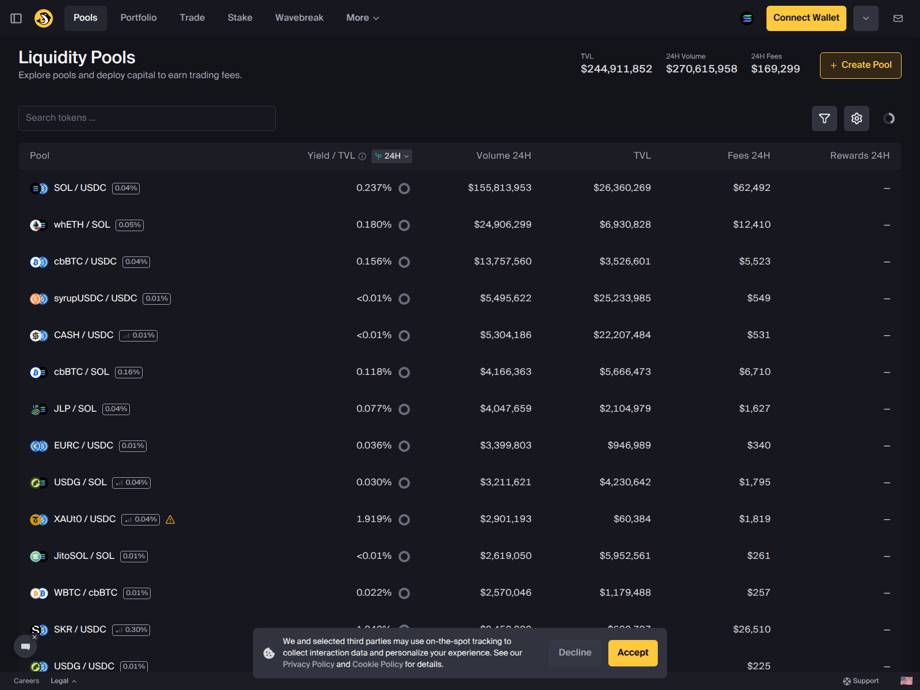Click the EURC / USDC yield circle indicator
The width and height of the screenshot is (920, 690).
click(404, 446)
